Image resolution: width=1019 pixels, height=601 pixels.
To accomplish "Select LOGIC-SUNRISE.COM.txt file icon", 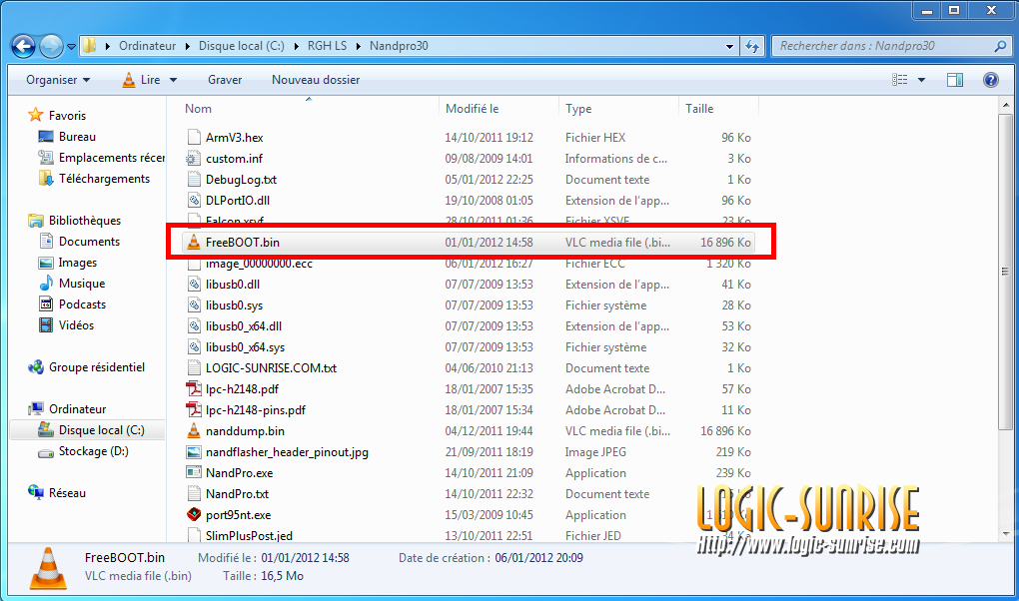I will tap(194, 367).
